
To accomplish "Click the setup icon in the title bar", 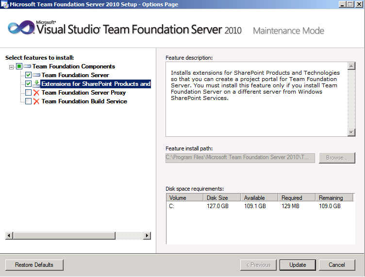I will pos(5,4).
